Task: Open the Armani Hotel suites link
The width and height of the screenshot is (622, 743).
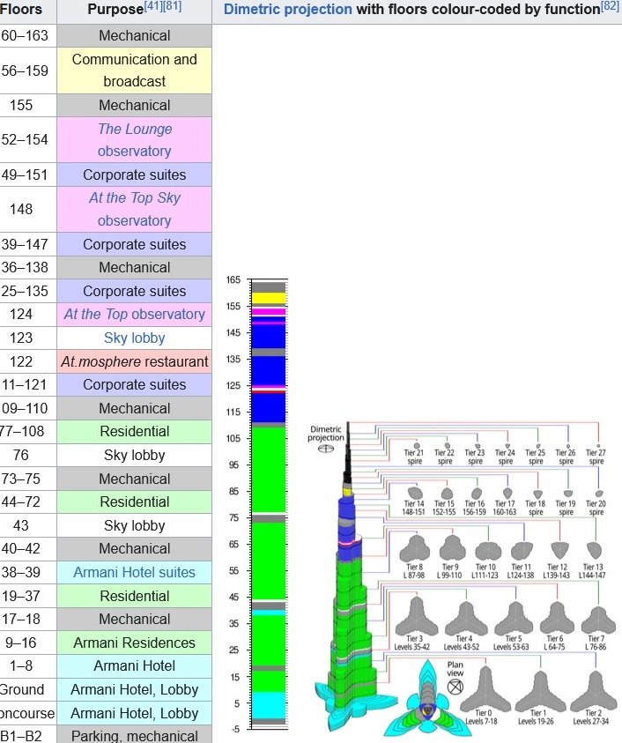Action: (135, 572)
